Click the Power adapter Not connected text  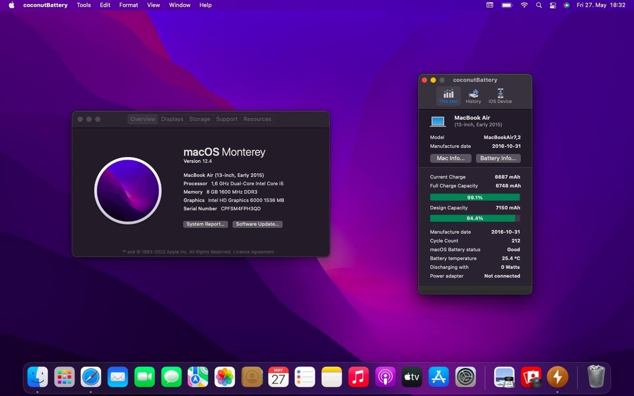[x=502, y=276]
